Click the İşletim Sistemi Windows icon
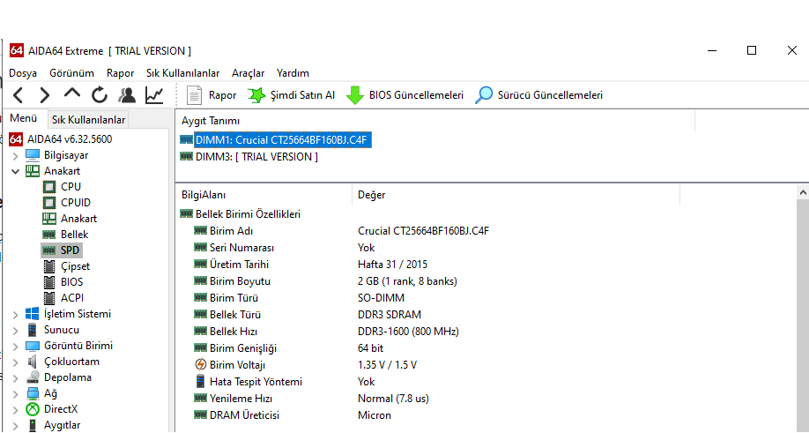 (32, 314)
